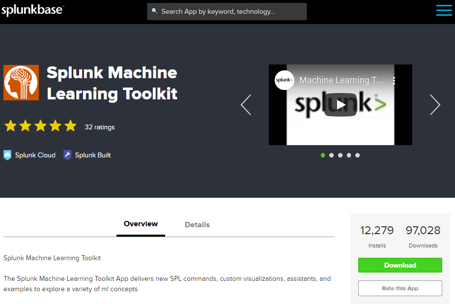Play the Machine Learning Toolkit video
This screenshot has height=304, width=455.
click(x=341, y=105)
